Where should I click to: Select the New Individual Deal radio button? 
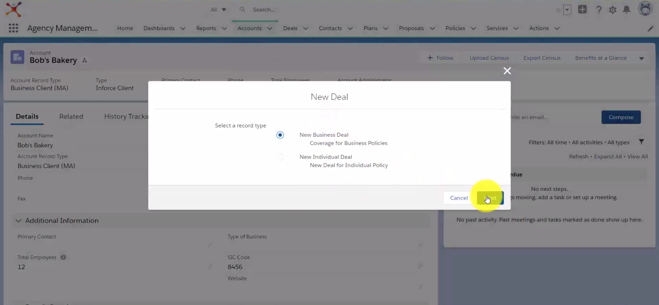[x=280, y=157]
